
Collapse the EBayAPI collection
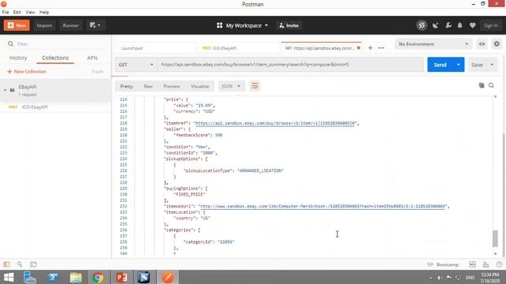click(6, 90)
